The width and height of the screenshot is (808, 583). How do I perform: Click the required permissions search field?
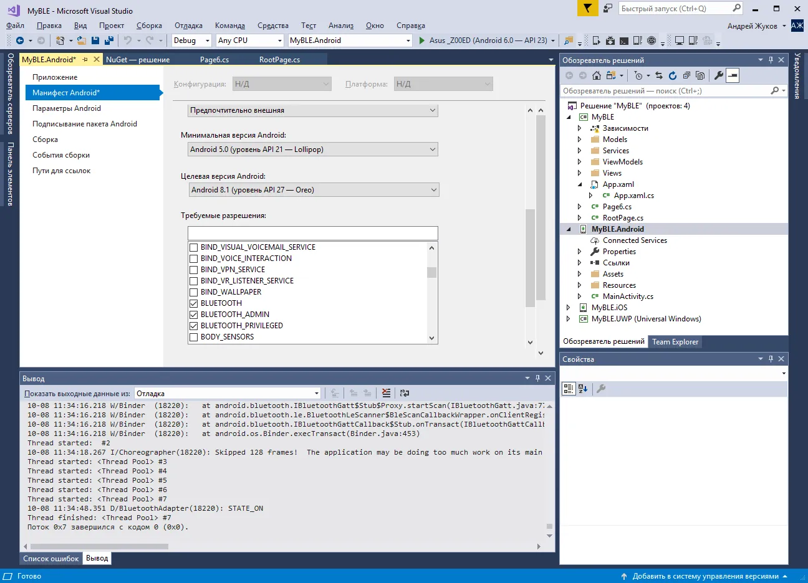[312, 233]
